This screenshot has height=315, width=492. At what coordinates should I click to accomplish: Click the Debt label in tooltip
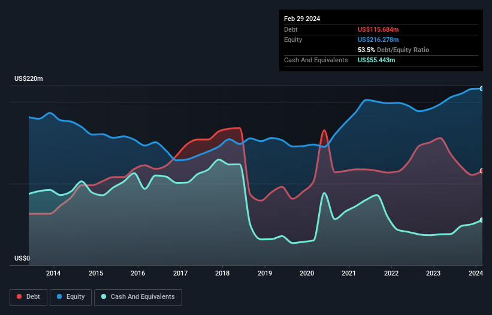(291, 29)
